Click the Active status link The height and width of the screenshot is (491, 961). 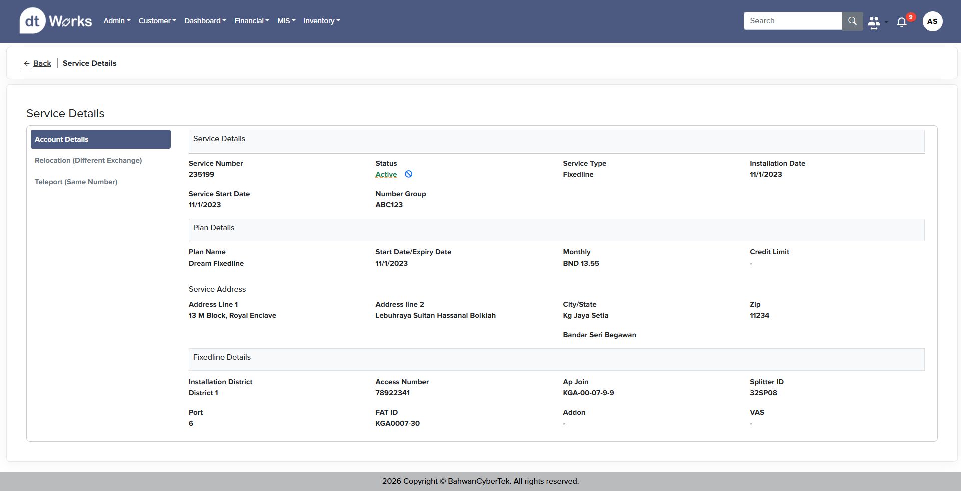386,174
